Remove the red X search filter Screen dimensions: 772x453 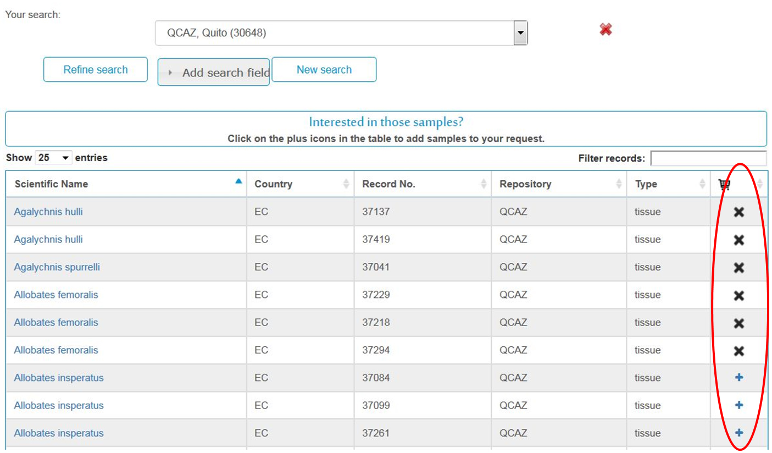tap(606, 30)
